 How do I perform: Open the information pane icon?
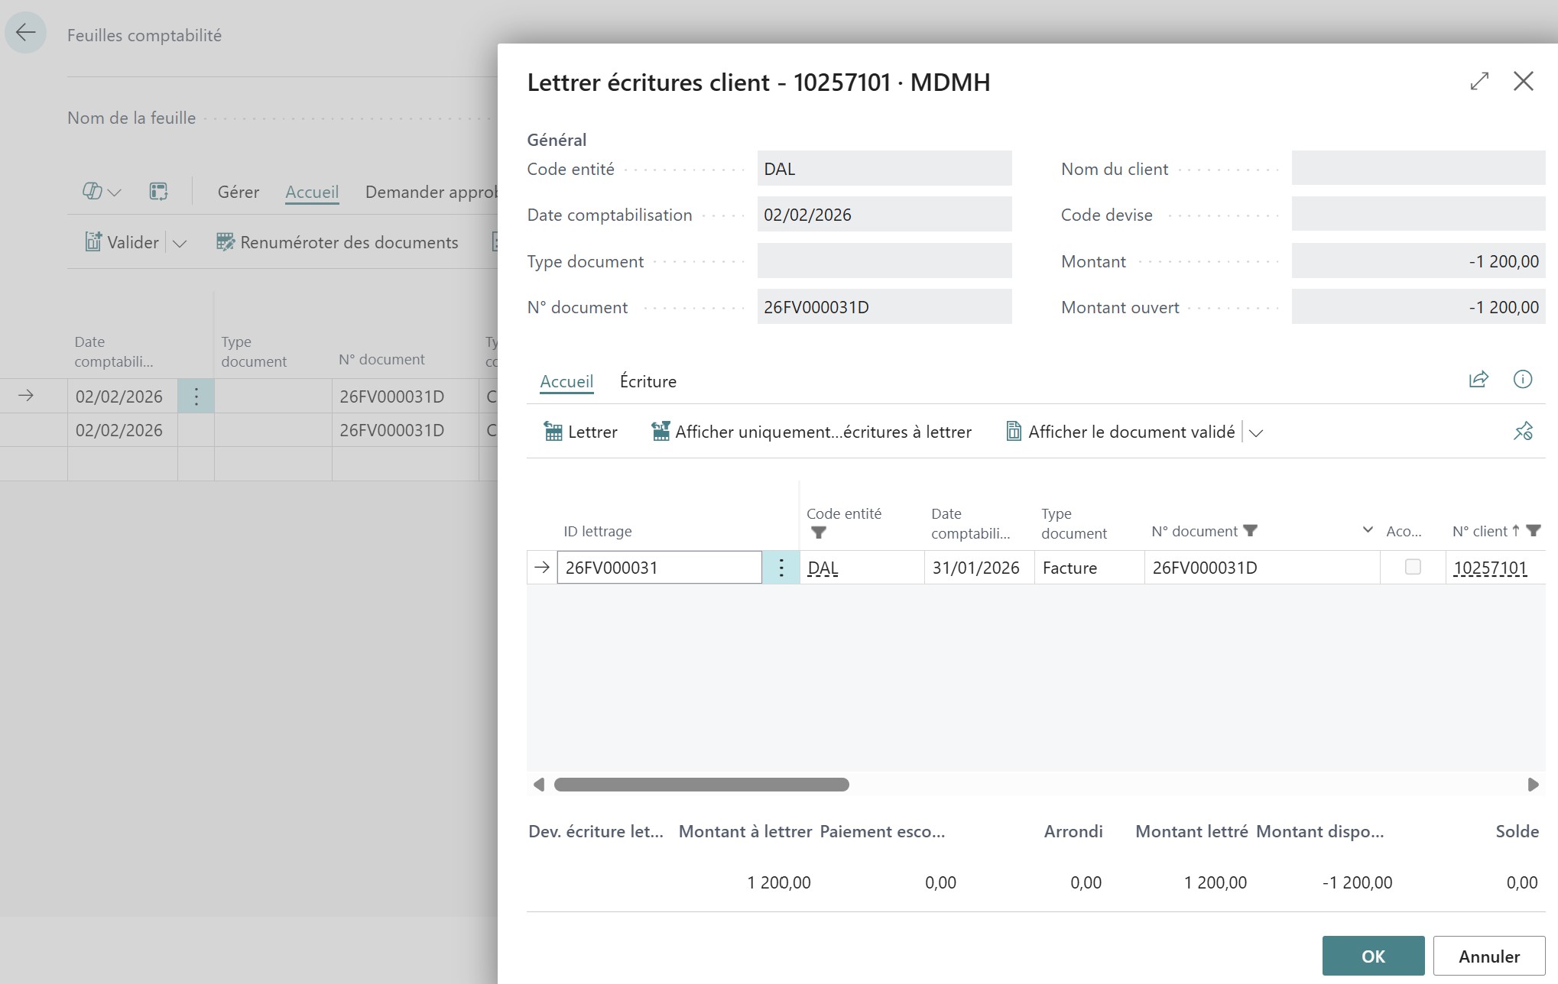pos(1522,379)
